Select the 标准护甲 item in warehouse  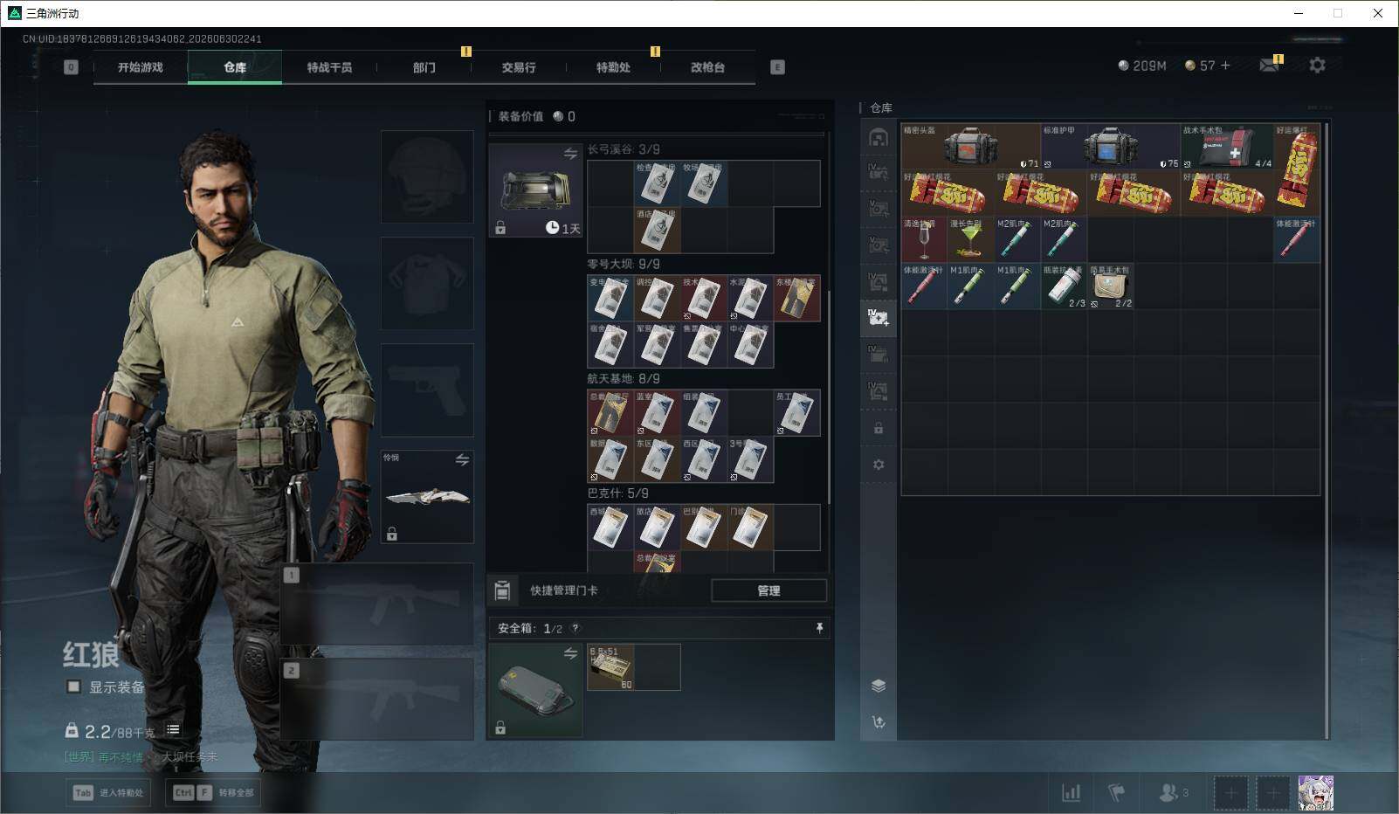pos(1111,146)
